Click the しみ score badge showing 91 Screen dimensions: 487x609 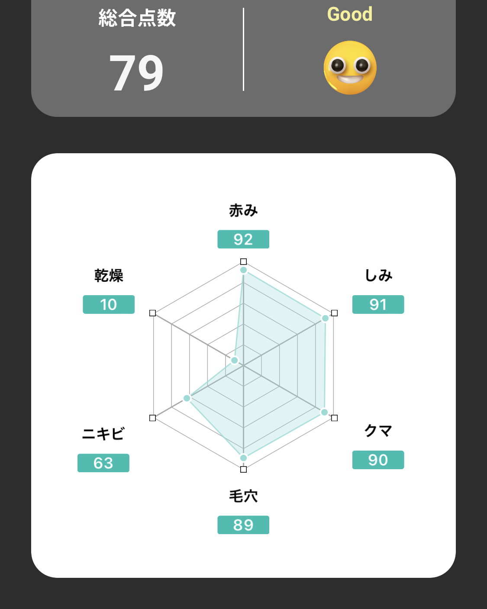[x=378, y=305]
